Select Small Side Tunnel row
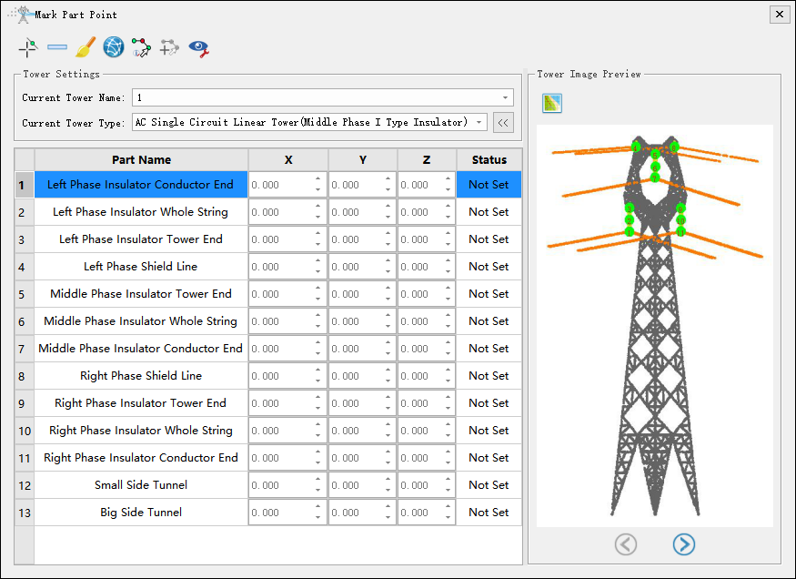796x579 pixels. tap(141, 485)
